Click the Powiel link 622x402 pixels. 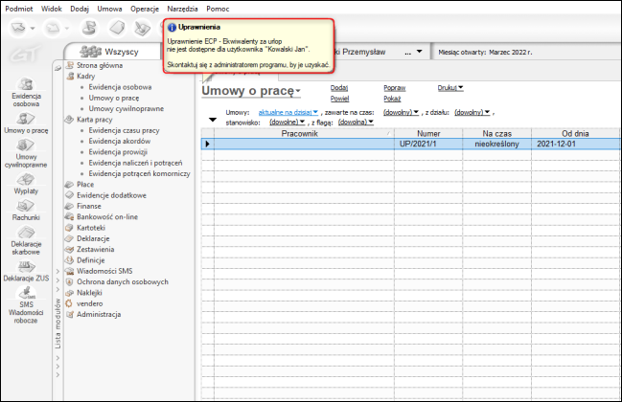click(x=339, y=99)
